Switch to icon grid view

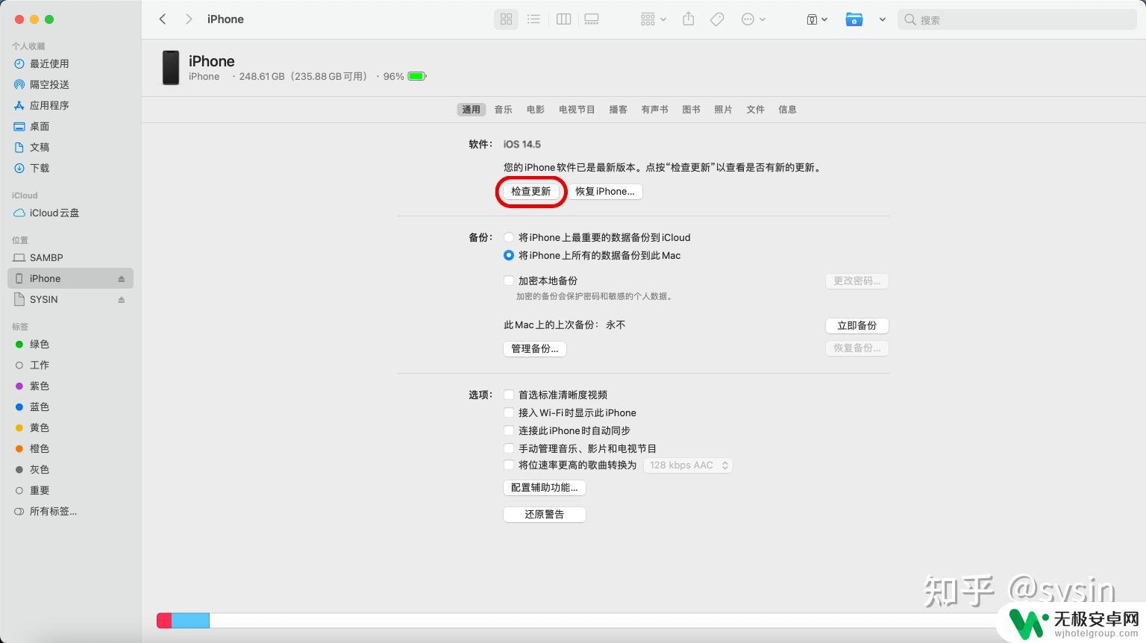(x=506, y=19)
